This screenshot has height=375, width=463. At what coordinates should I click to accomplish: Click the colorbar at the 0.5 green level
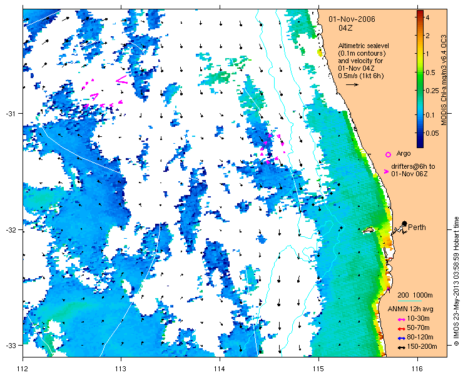click(x=420, y=72)
